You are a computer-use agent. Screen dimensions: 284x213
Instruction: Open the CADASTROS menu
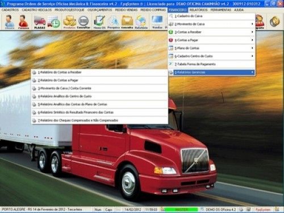10,10
